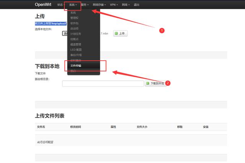The image size is (245, 163).
Task: Open the 网络 navbar dropdown
Action: click(x=126, y=5)
